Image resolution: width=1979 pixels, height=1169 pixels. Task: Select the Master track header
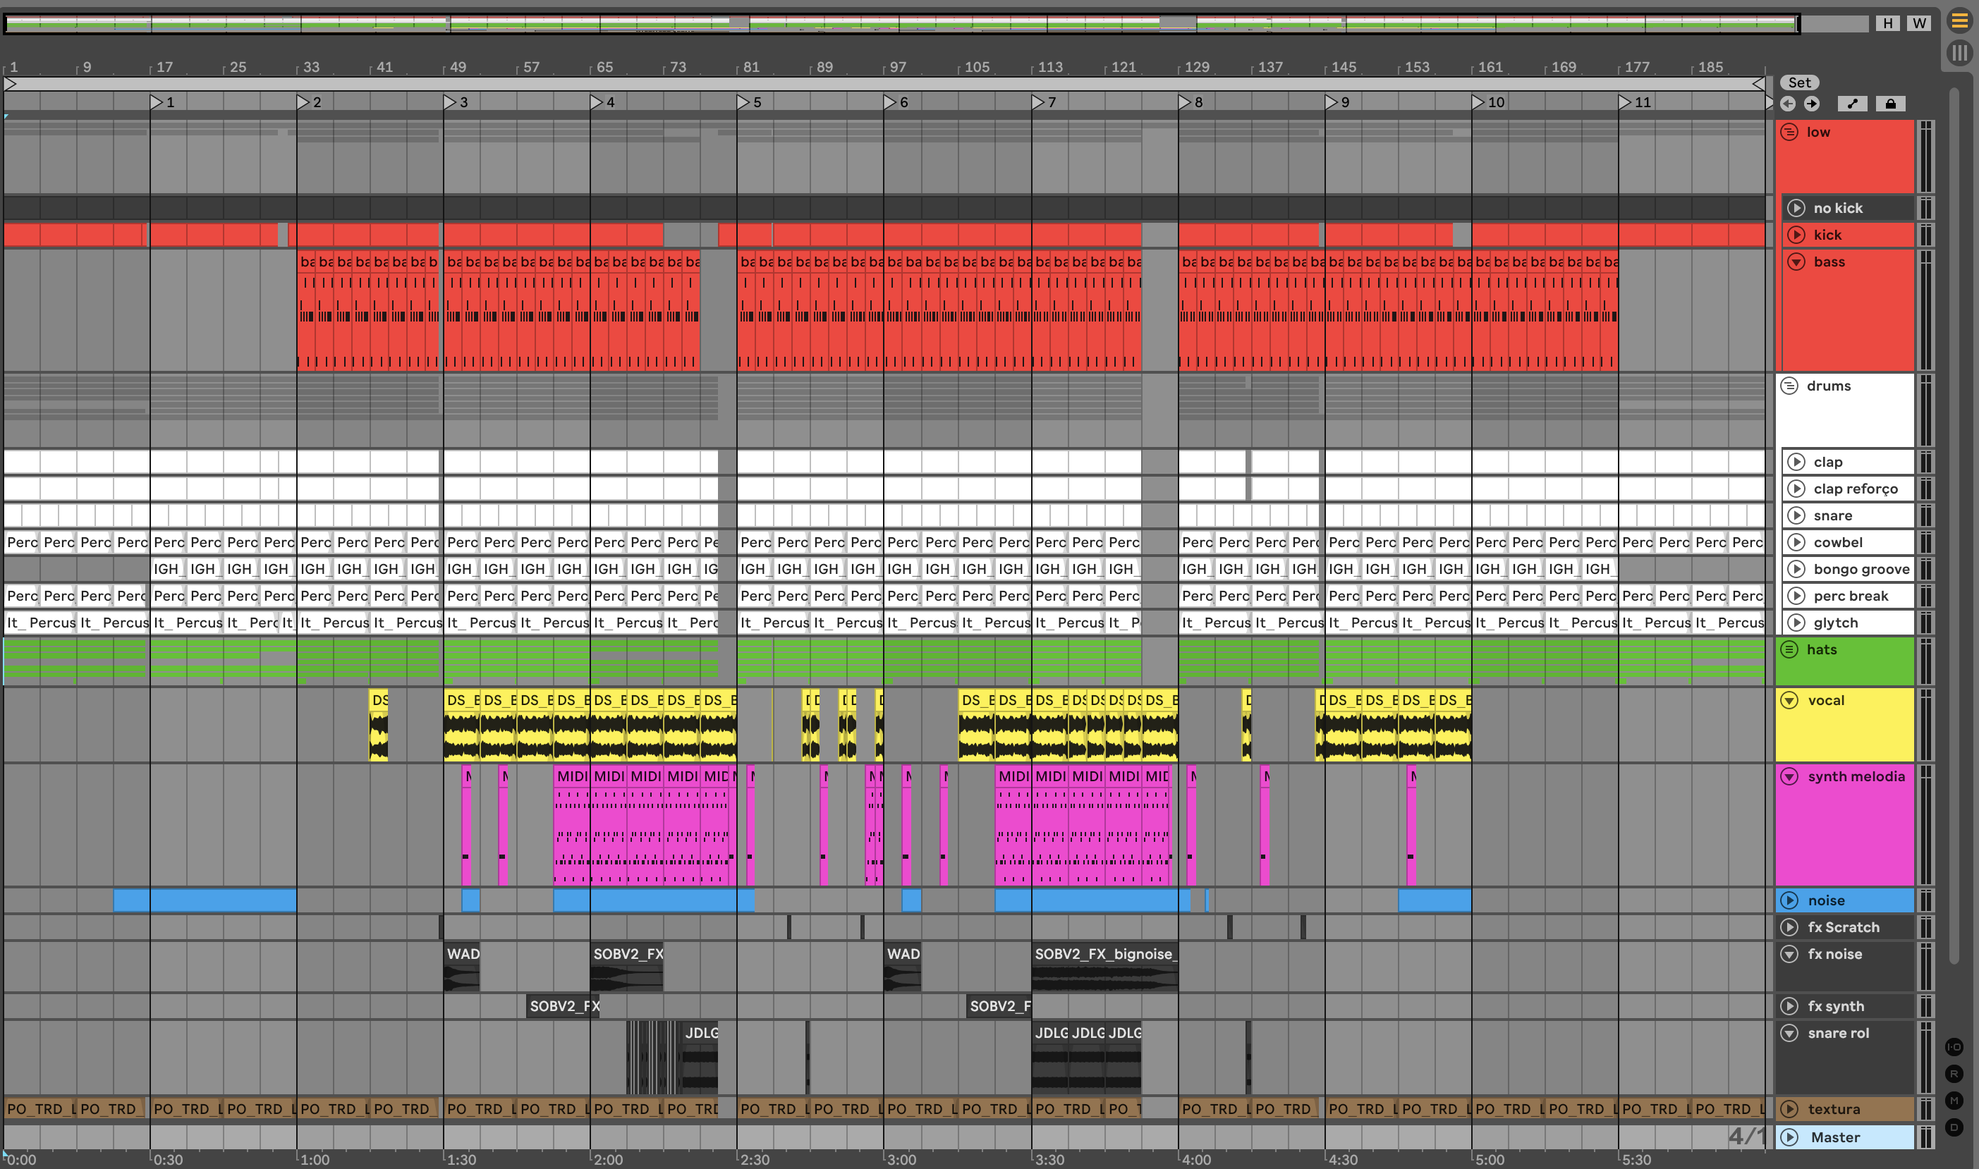[x=1836, y=1137]
